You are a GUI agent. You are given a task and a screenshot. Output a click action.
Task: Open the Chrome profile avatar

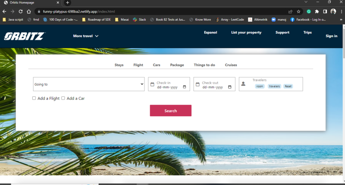333,12
